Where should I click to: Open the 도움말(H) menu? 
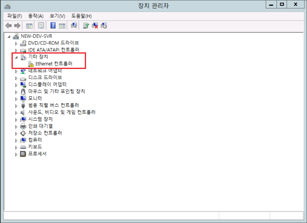pos(81,16)
